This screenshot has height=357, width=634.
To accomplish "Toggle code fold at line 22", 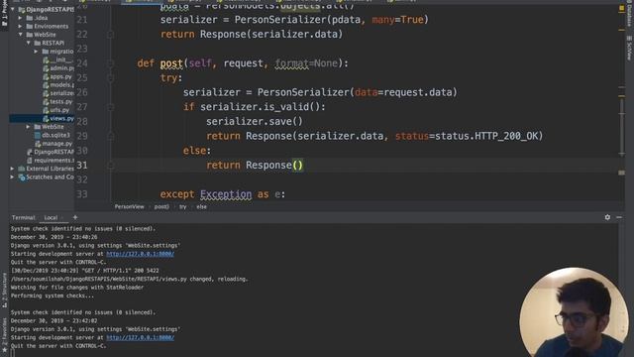I will point(110,35).
